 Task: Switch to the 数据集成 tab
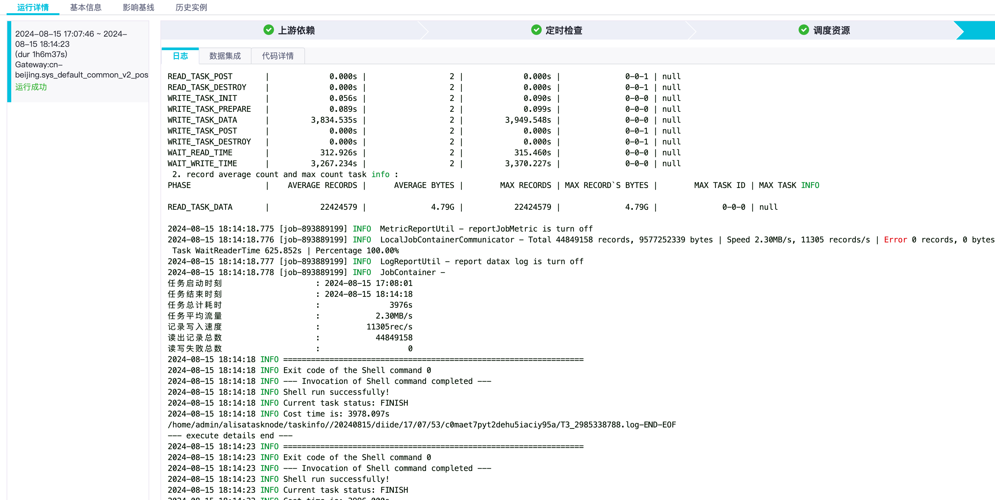(225, 56)
